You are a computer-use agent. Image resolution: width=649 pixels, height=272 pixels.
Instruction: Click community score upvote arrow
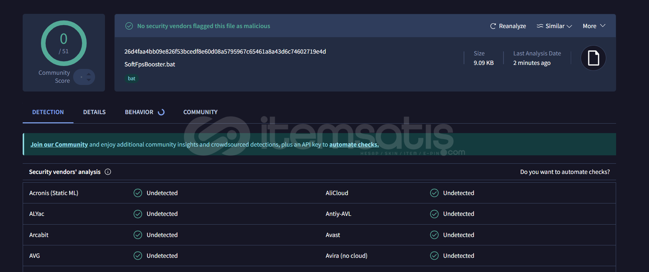click(x=88, y=74)
